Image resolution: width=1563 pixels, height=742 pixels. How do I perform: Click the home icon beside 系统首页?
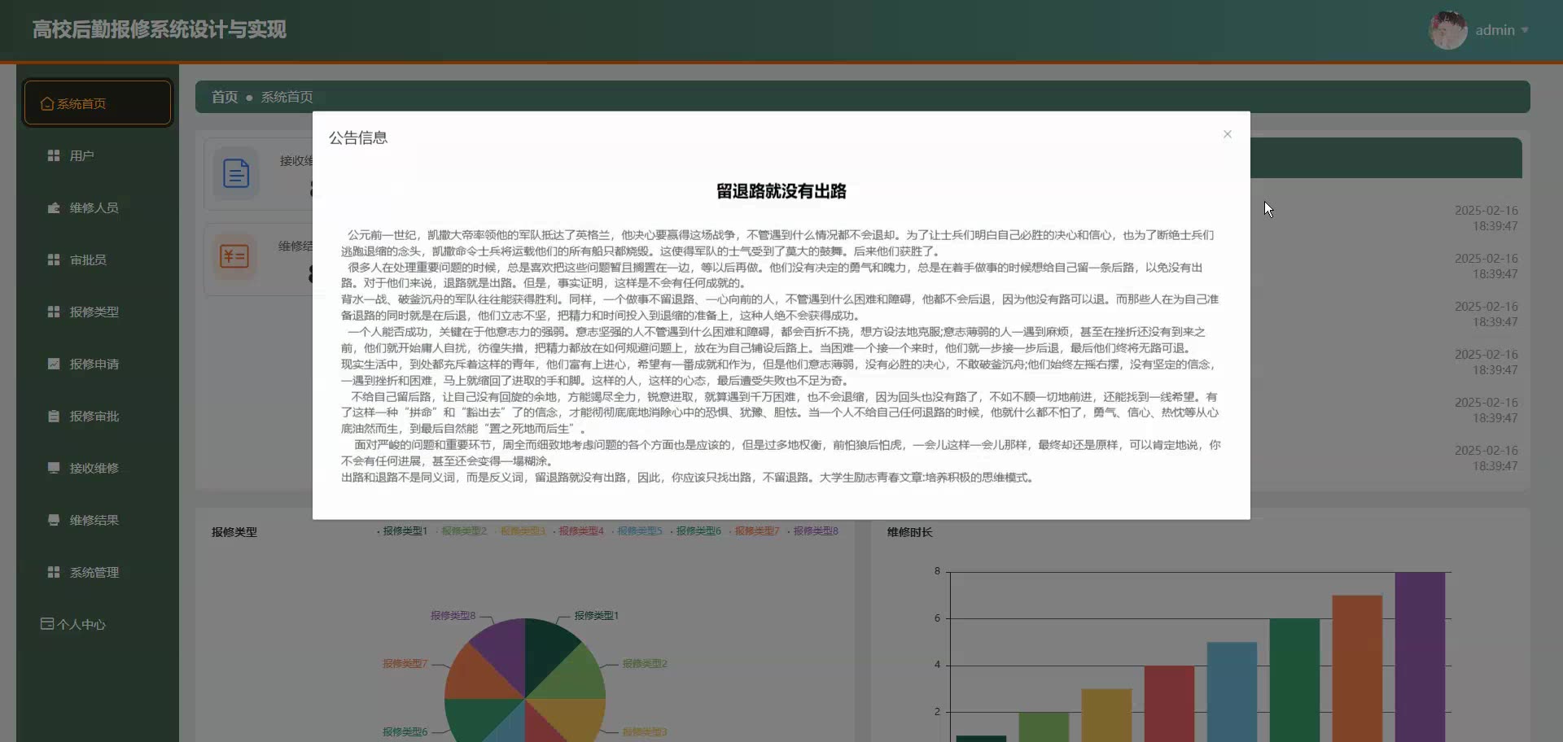click(x=47, y=103)
